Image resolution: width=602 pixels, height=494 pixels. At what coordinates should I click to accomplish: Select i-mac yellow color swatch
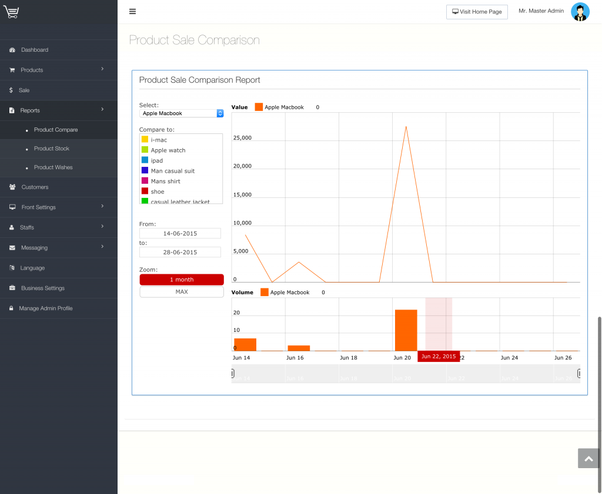145,139
